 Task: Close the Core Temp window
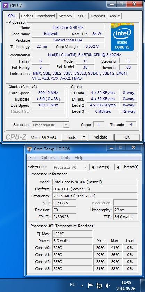click(x=134, y=148)
